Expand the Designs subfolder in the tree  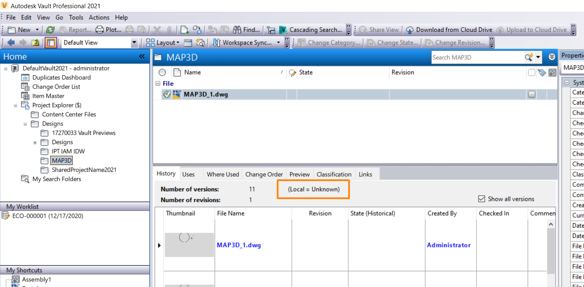click(35, 142)
